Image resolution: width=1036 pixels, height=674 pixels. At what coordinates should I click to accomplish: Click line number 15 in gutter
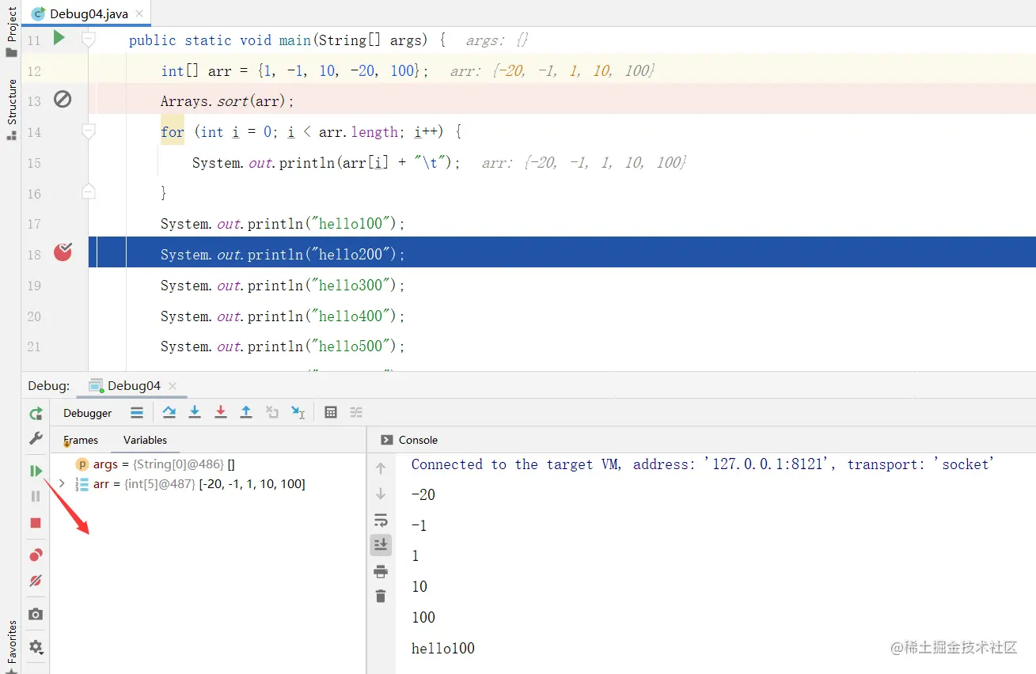[34, 163]
